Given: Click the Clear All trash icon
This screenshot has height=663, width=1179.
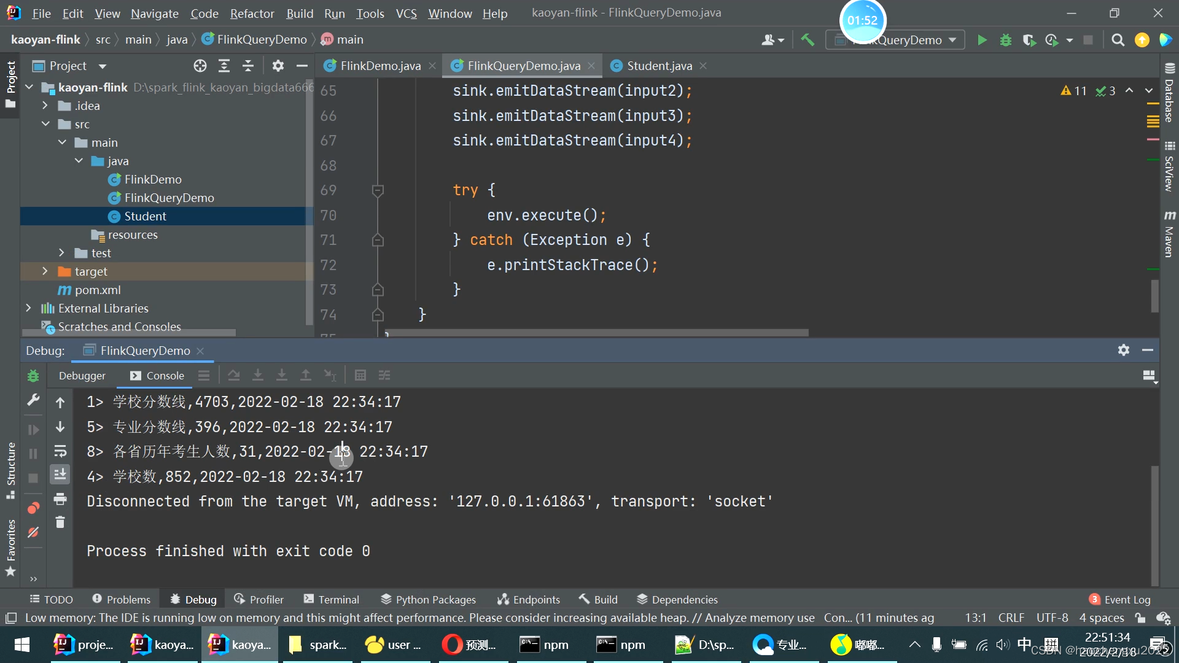Looking at the screenshot, I should pos(60,522).
